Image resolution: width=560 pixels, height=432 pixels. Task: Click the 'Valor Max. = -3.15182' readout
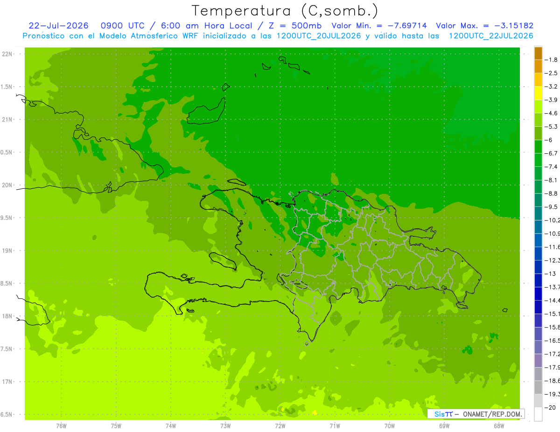pyautogui.click(x=484, y=26)
